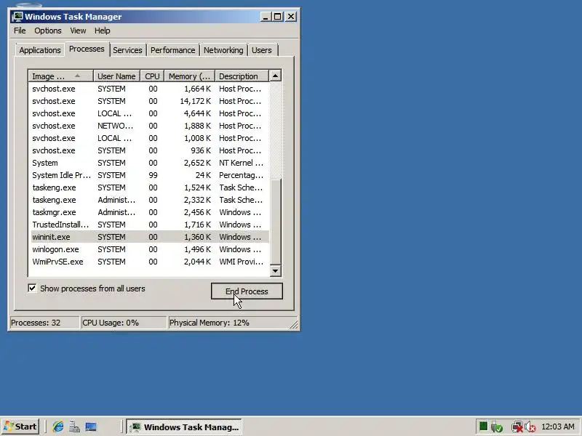Click the Safely Remove Hardware tray icon
Screen dimensions: 582x436
(x=497, y=427)
